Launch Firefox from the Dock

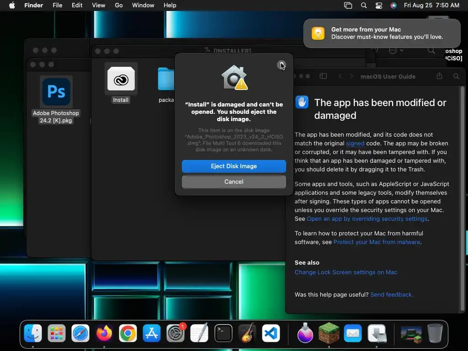point(104,333)
